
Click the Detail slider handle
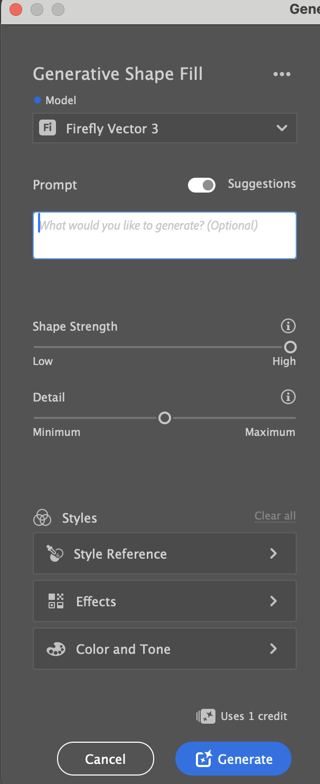coord(165,418)
